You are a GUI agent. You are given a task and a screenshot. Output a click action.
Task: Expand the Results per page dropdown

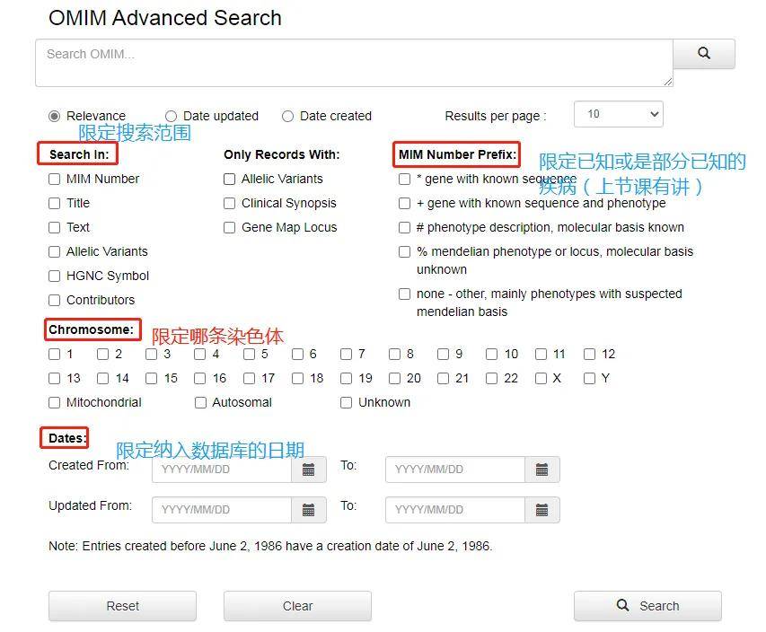pyautogui.click(x=618, y=114)
